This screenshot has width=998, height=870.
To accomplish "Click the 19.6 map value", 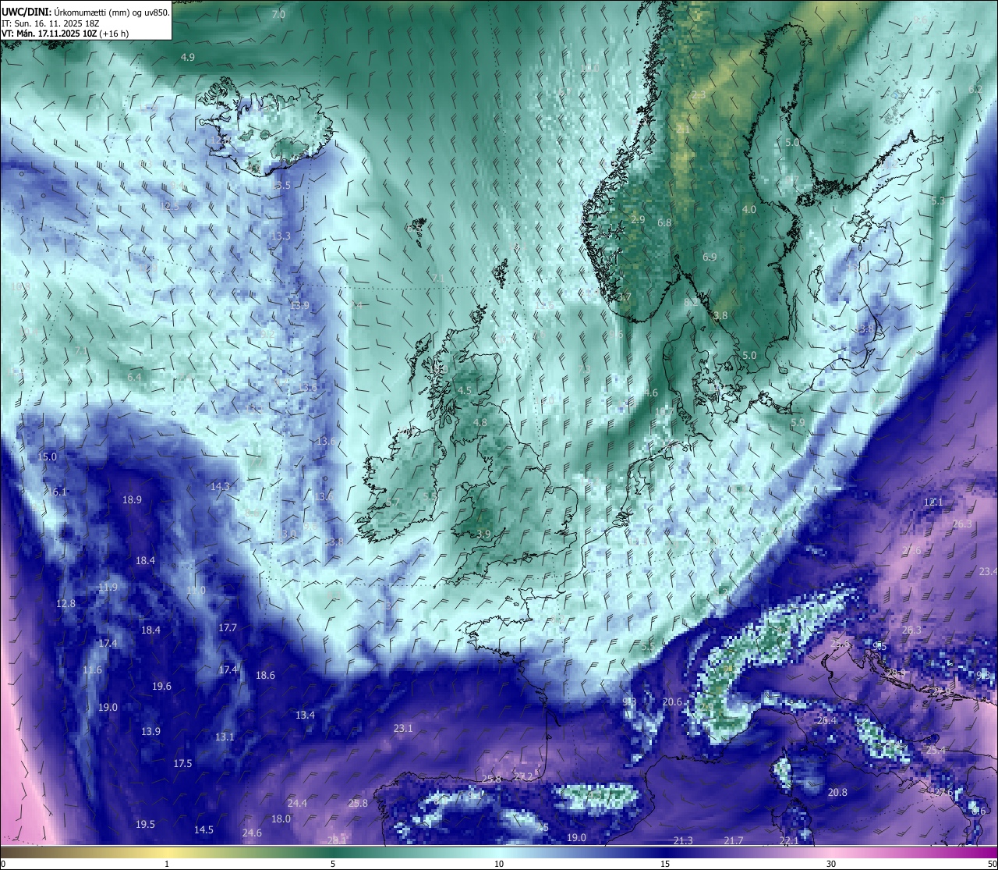I will [x=162, y=686].
